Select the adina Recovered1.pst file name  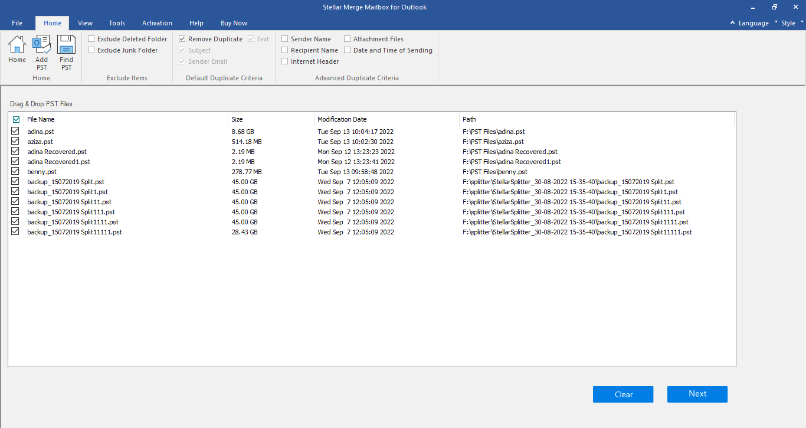click(58, 162)
